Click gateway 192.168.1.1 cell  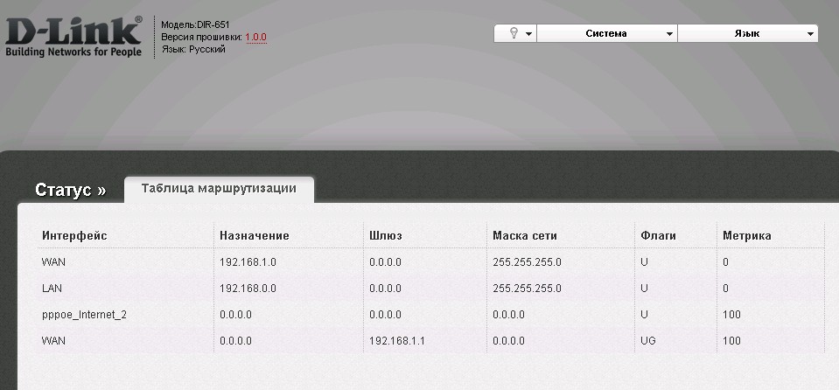point(396,341)
